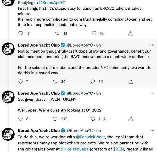Open Bored Ape avatar on WEN TOKEN tweet
The width and height of the screenshot is (157, 152).
pyautogui.click(x=8, y=97)
